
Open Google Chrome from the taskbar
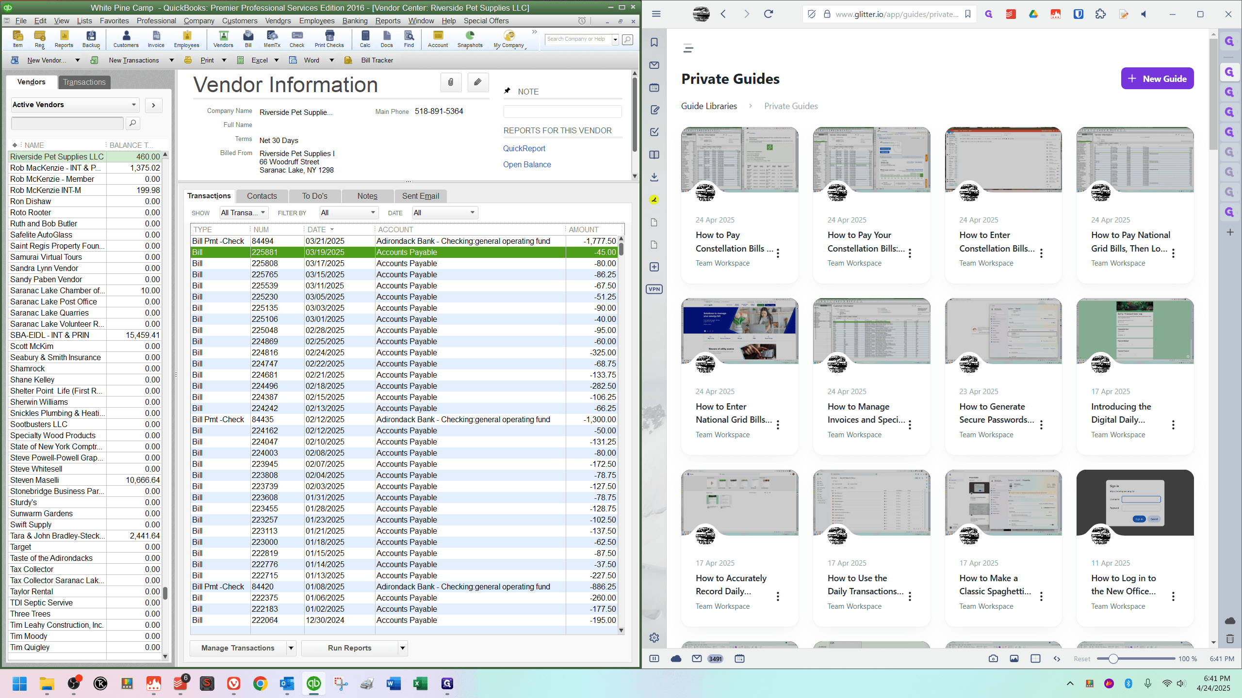pyautogui.click(x=260, y=683)
